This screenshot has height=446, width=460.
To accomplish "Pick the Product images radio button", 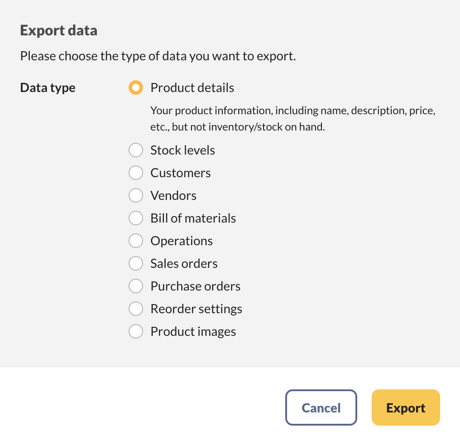I will pyautogui.click(x=136, y=331).
